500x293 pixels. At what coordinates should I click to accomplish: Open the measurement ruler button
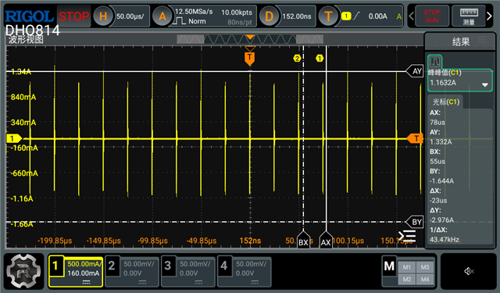point(469,16)
